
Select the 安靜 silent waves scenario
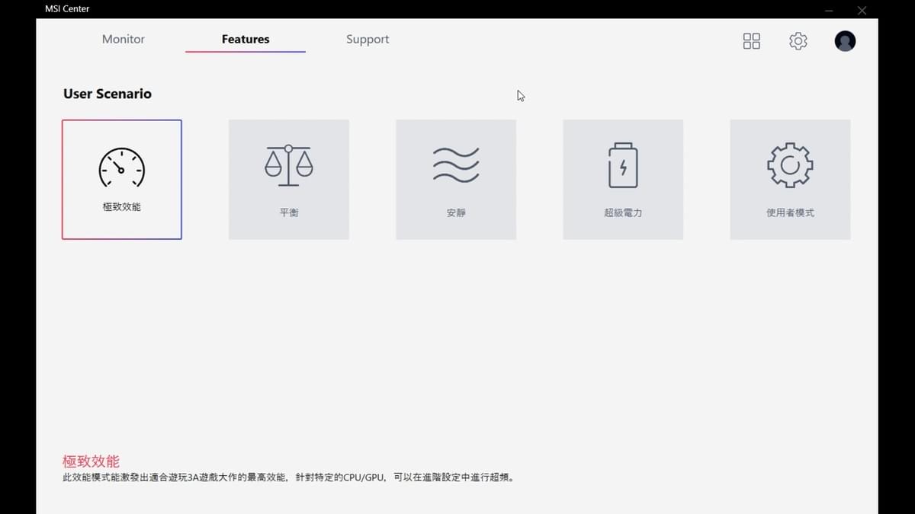pos(456,180)
